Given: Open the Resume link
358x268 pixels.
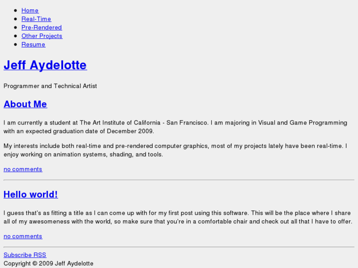Looking at the screenshot, I should click(33, 44).
